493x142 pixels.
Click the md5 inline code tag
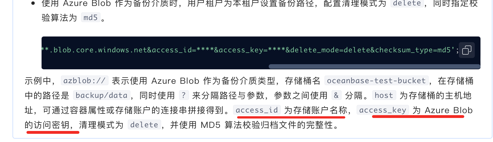[x=91, y=18]
